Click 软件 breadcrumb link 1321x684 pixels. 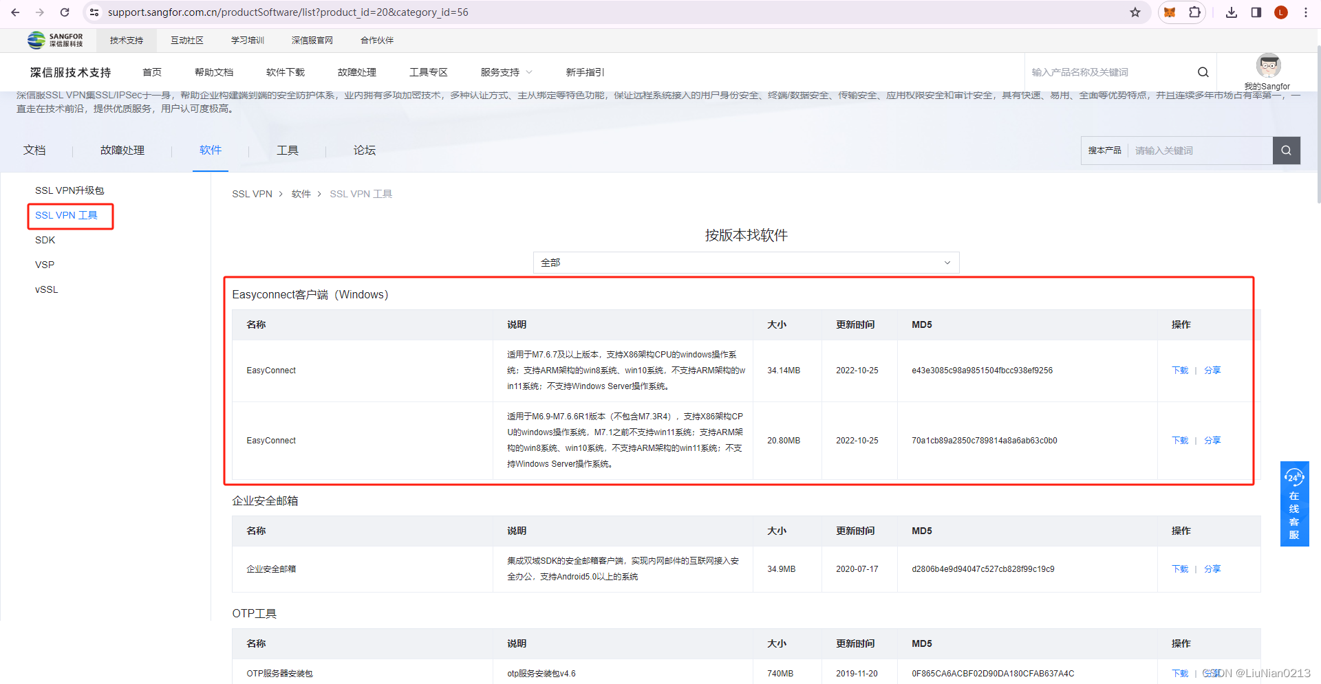pyautogui.click(x=301, y=194)
